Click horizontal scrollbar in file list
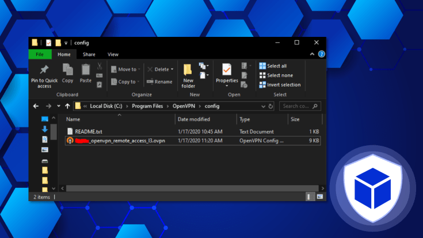 (x=192, y=188)
